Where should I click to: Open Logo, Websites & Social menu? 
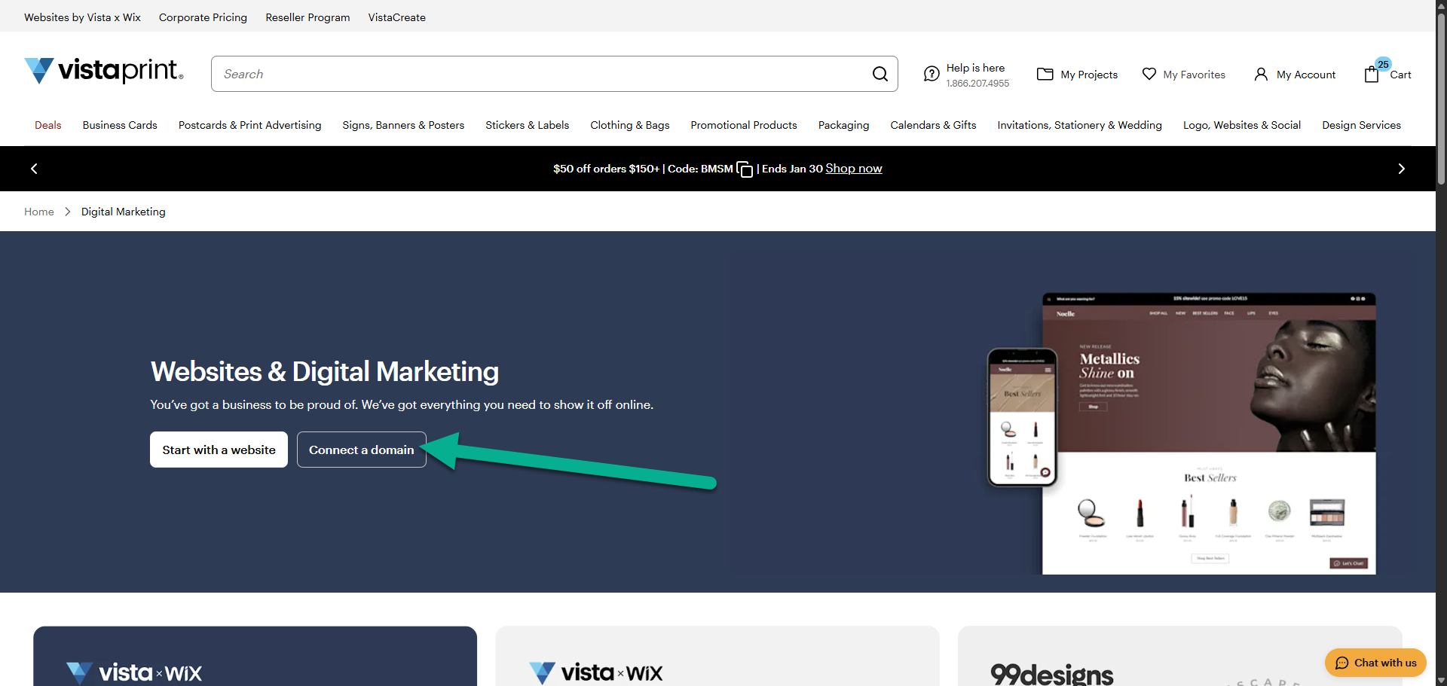click(x=1242, y=125)
